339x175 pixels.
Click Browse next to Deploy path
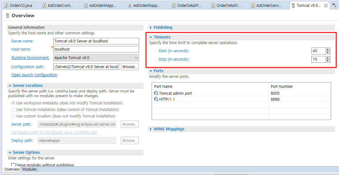tap(130, 141)
